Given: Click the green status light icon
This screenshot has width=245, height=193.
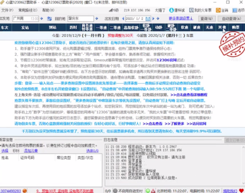Looking at the screenshot, I should coord(148,191).
